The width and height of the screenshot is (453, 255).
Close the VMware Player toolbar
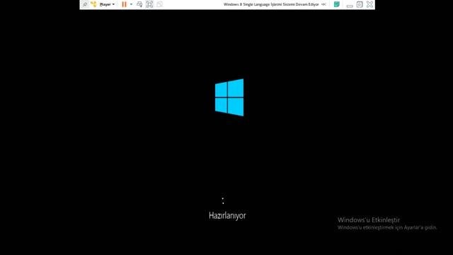click(369, 4)
